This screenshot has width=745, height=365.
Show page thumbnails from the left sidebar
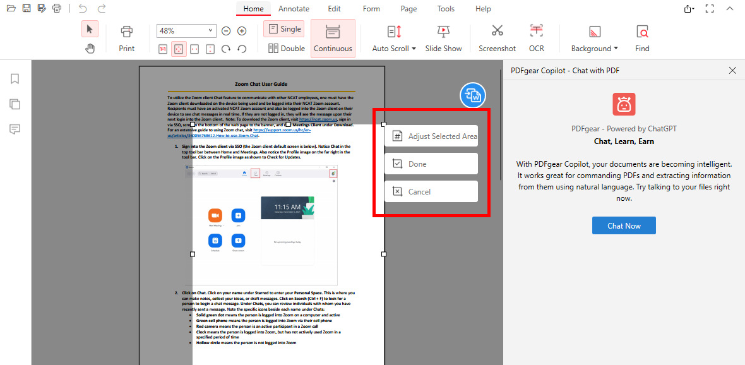15,104
